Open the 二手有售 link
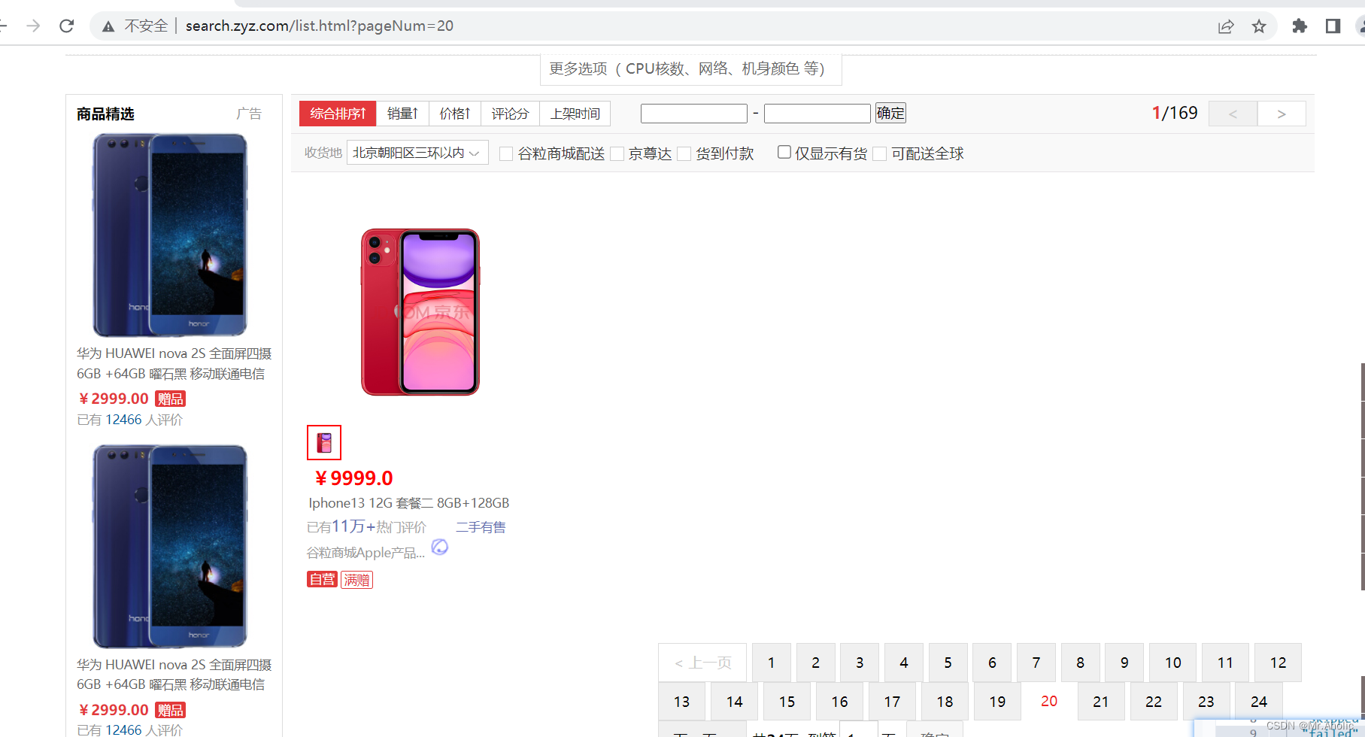This screenshot has height=737, width=1365. coord(481,527)
